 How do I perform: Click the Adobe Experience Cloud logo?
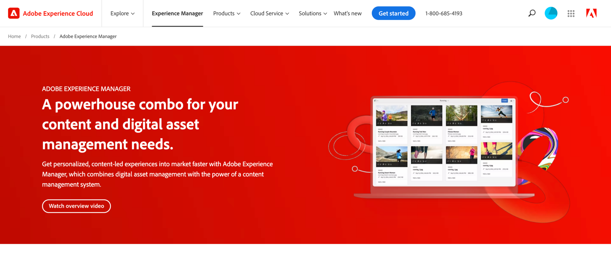click(x=51, y=13)
